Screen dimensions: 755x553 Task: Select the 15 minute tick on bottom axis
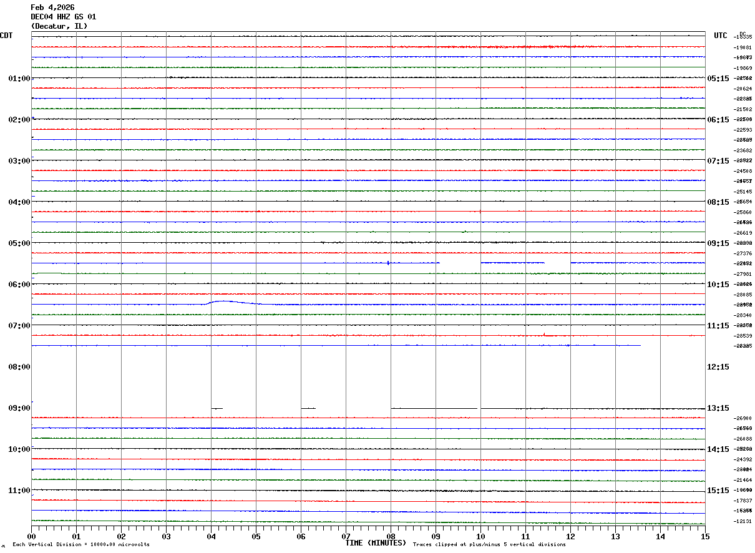click(x=705, y=536)
